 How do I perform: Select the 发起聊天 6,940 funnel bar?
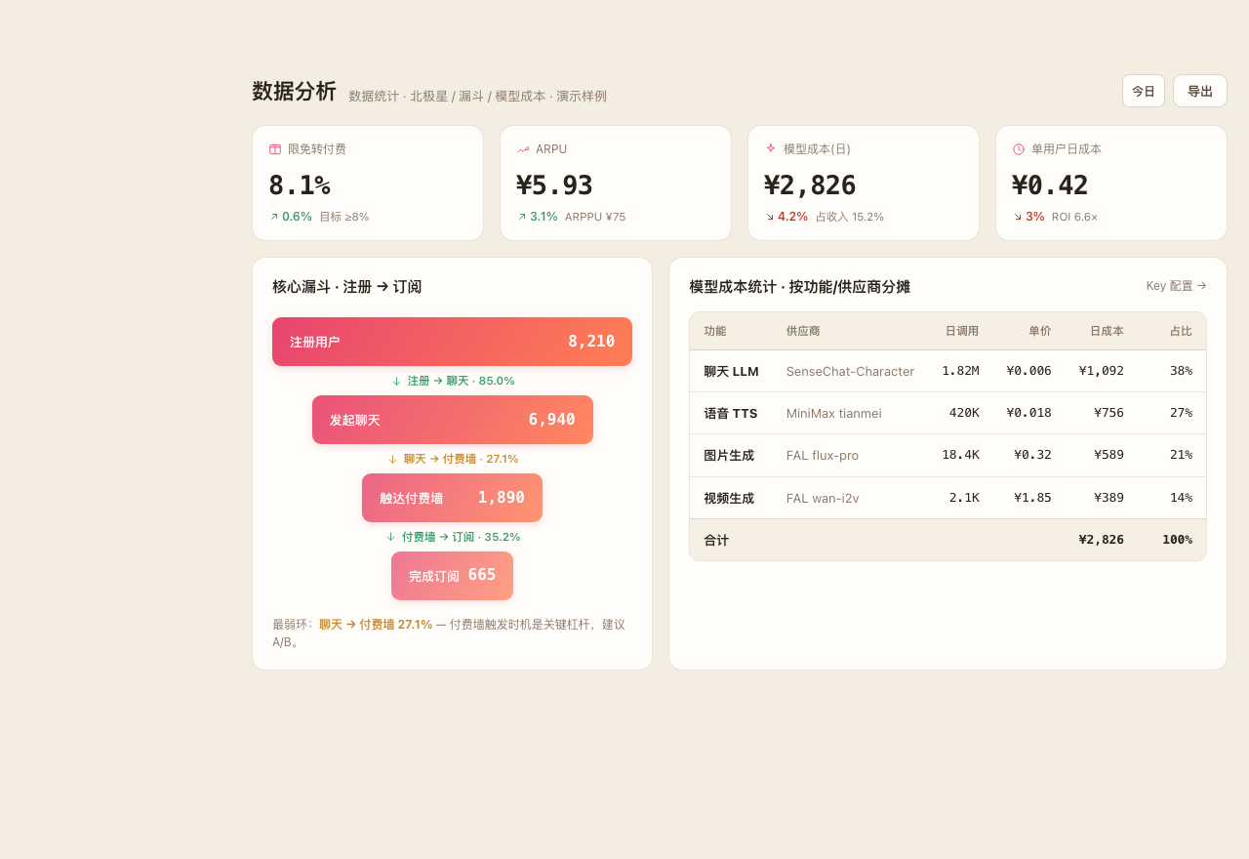coord(453,420)
